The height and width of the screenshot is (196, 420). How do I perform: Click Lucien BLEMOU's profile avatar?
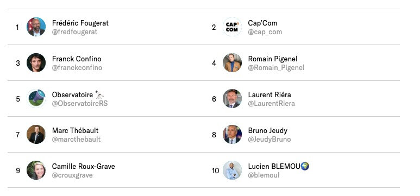coord(232,170)
